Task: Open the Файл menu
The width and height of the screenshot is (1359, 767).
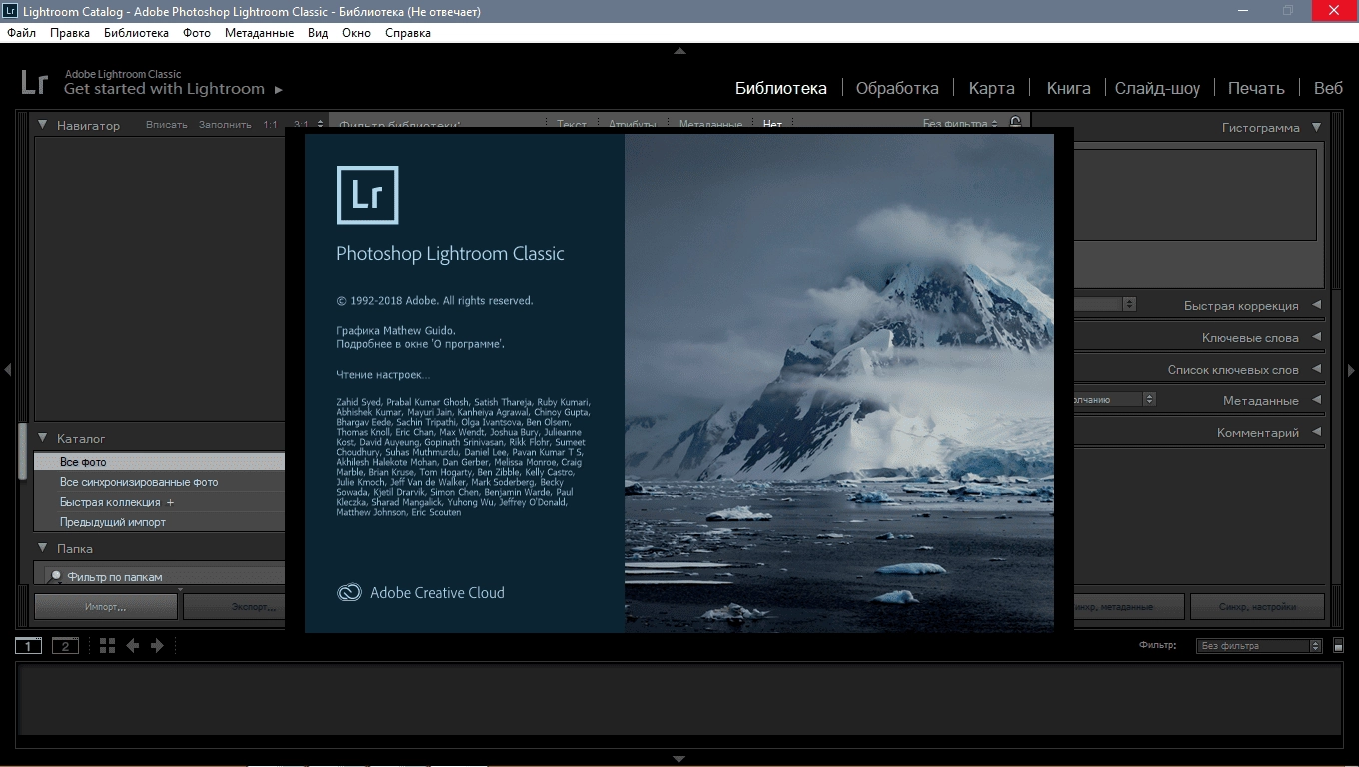Action: click(x=21, y=33)
